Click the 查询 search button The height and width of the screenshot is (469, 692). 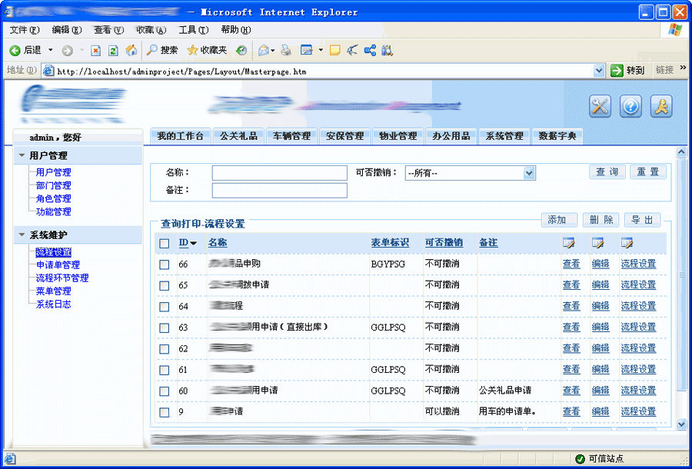pyautogui.click(x=607, y=172)
